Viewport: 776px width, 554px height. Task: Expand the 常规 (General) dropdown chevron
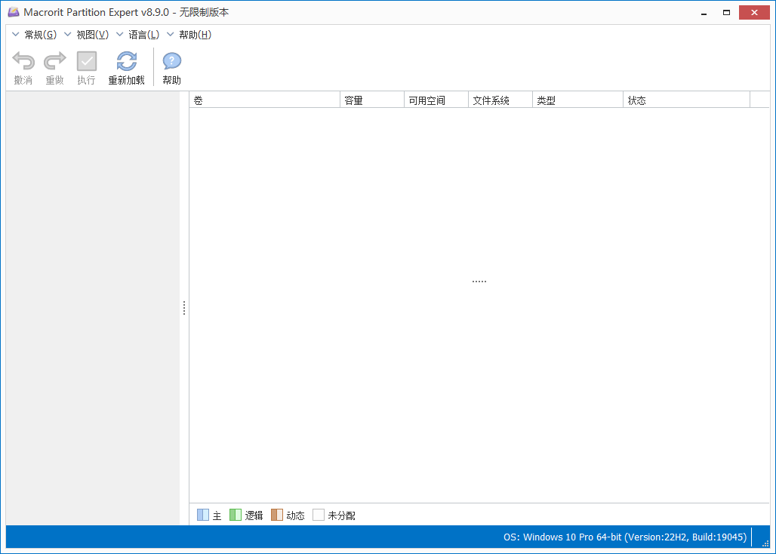(x=15, y=34)
